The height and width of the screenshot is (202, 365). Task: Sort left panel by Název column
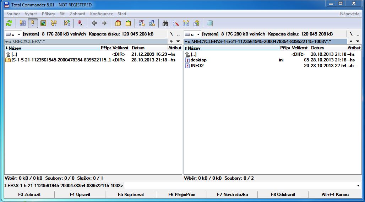[53, 48]
